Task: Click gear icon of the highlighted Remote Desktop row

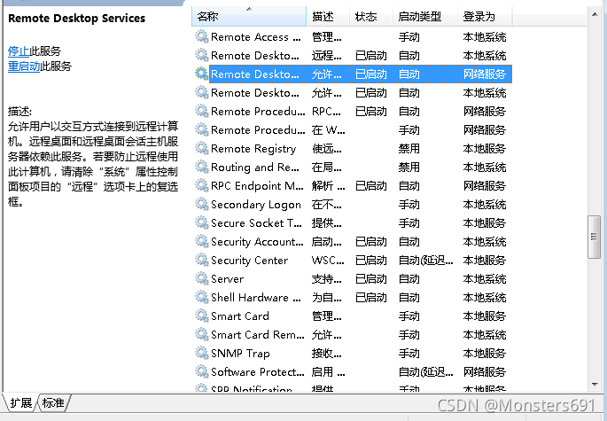Action: (202, 74)
